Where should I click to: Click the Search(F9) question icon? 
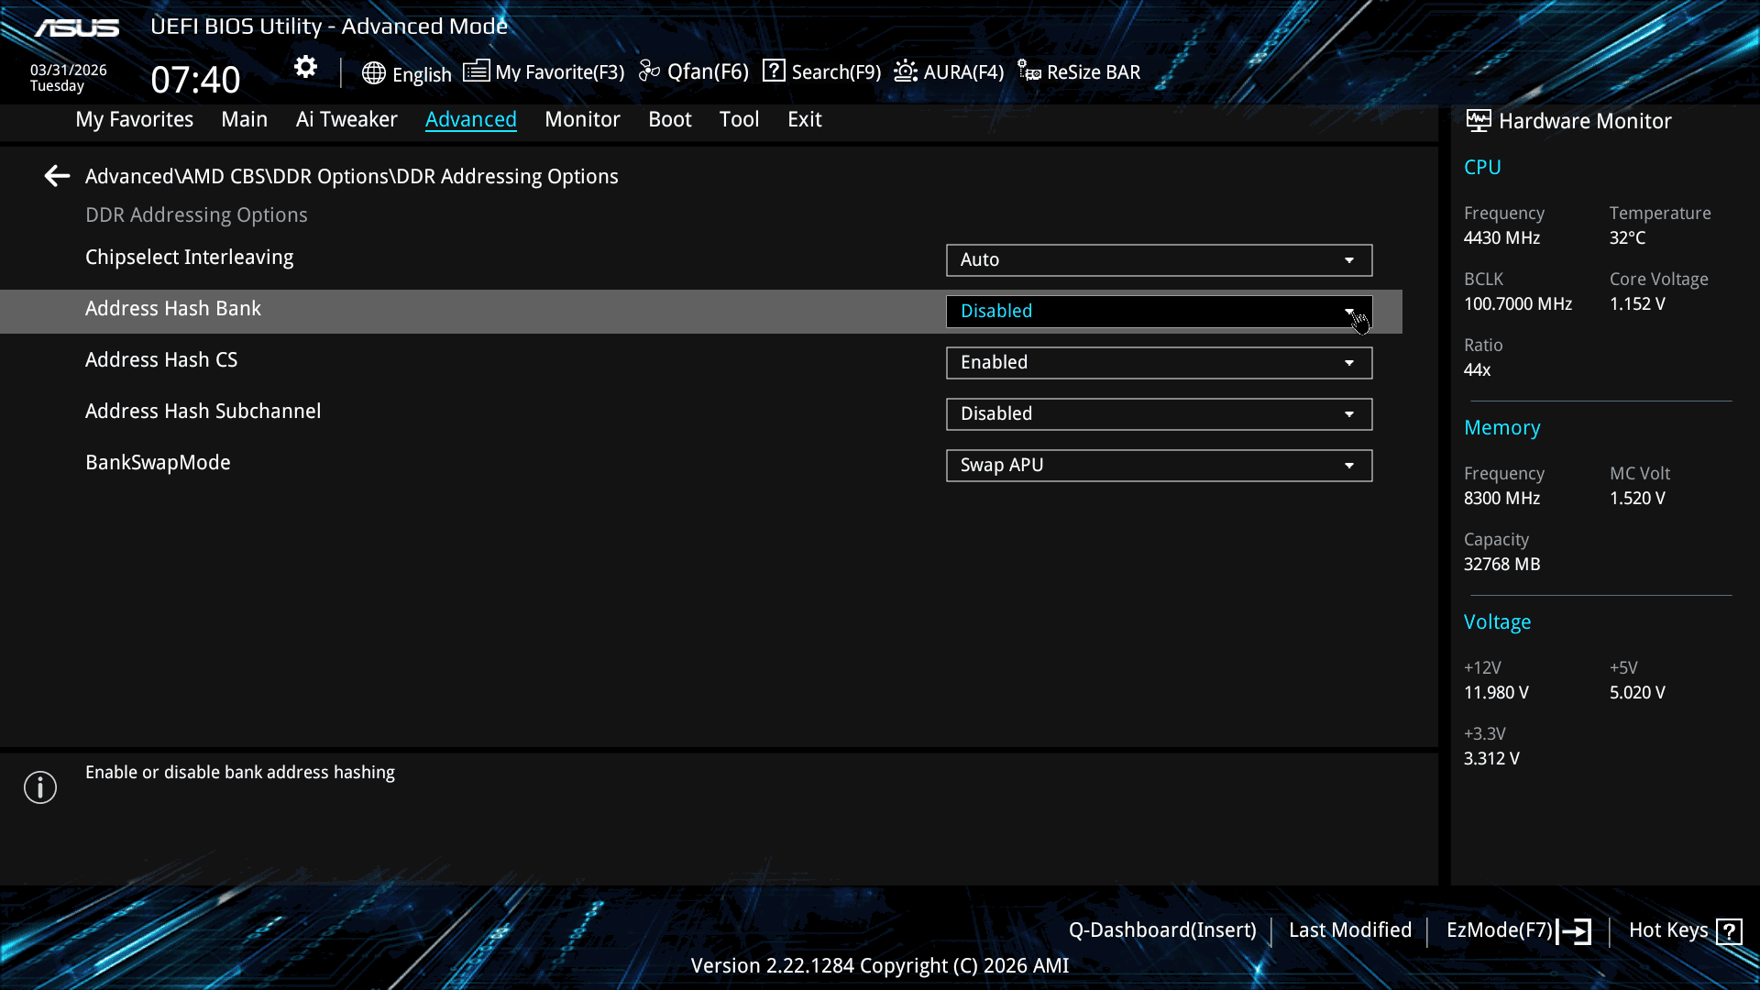tap(774, 71)
